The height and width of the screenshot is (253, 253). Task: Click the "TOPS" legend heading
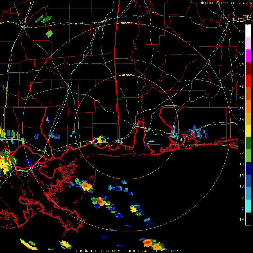click(x=247, y=17)
